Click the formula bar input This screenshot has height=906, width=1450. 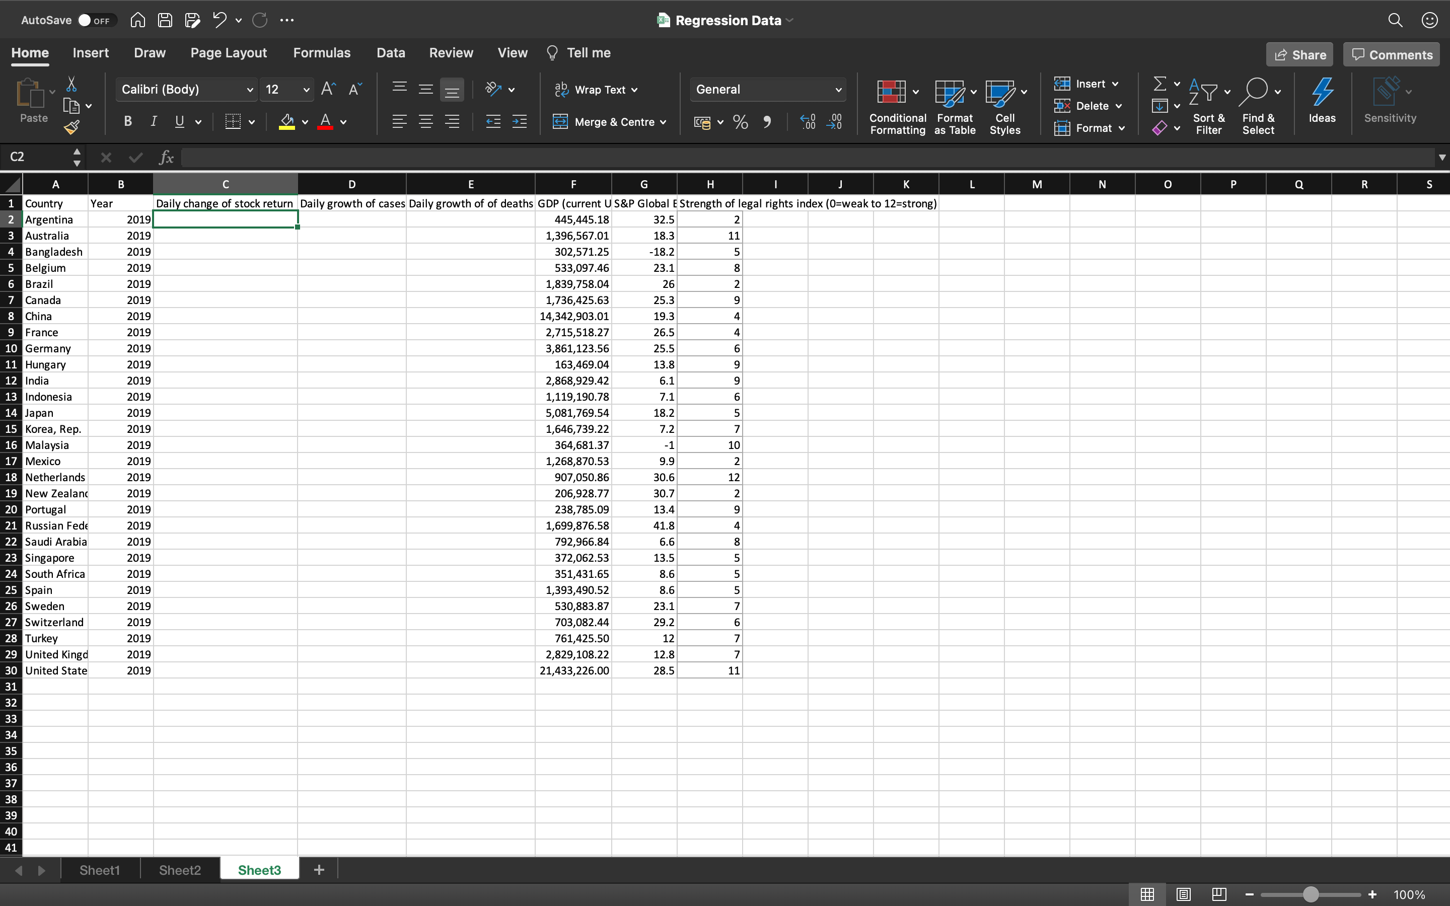pyautogui.click(x=807, y=158)
